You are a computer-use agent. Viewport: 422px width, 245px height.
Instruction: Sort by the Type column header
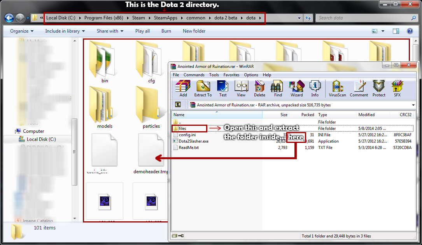336,115
